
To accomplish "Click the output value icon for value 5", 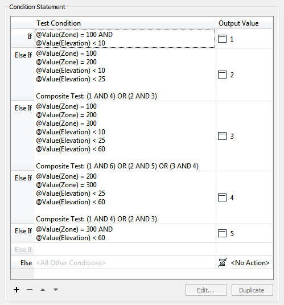I will coord(222,233).
